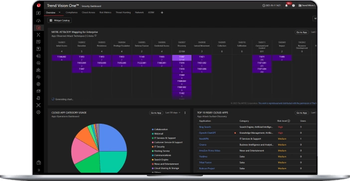350x181 pixels.
Task: Toggle Customer Service & Support legend entry
Action: [167, 143]
